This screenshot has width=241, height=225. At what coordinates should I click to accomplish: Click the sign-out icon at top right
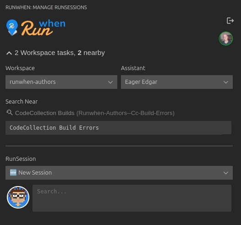[x=230, y=21]
